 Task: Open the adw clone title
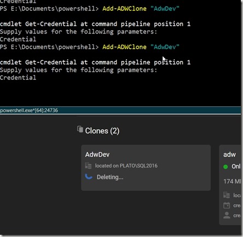tap(229, 154)
